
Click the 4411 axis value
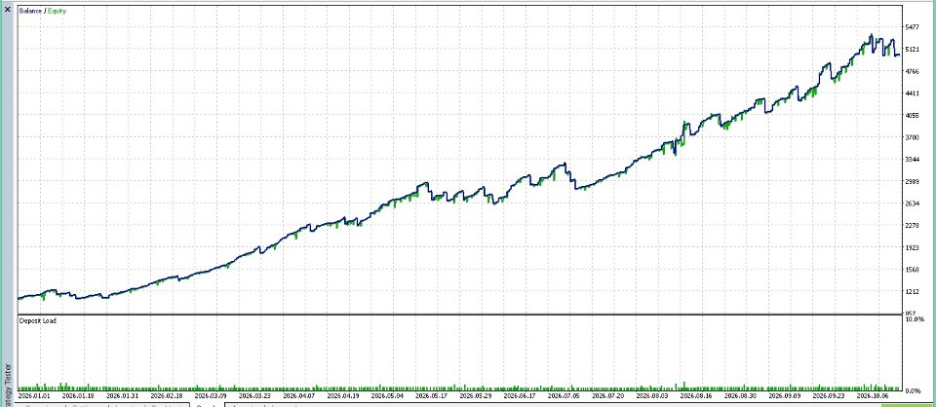(913, 93)
